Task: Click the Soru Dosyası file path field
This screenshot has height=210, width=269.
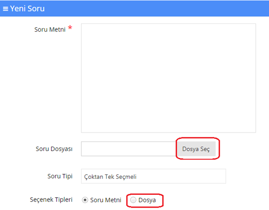Action: 129,149
